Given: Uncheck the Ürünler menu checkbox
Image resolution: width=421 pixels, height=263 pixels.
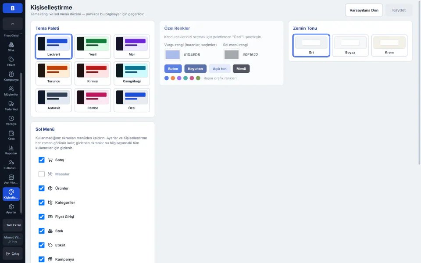Looking at the screenshot, I should pos(41,188).
